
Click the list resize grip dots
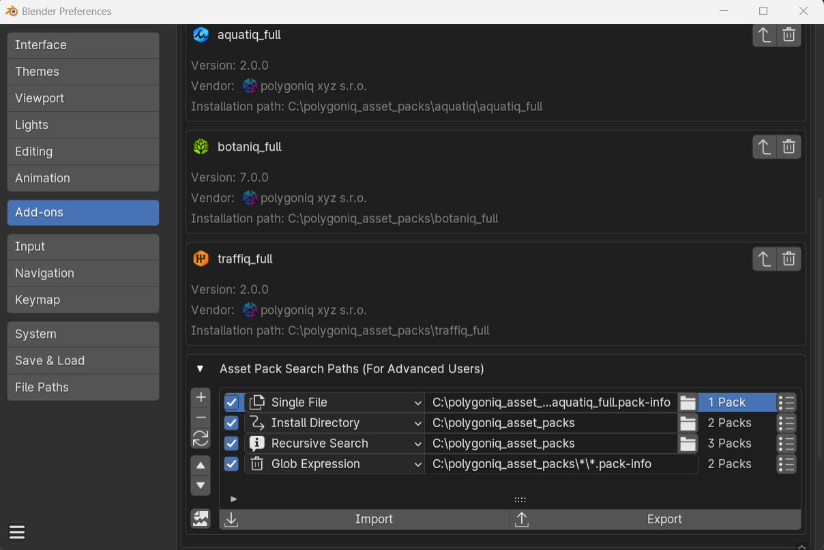pyautogui.click(x=520, y=500)
